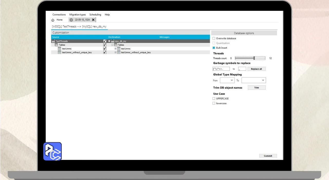
Task: Click the Source column header
Action: coord(56,37)
